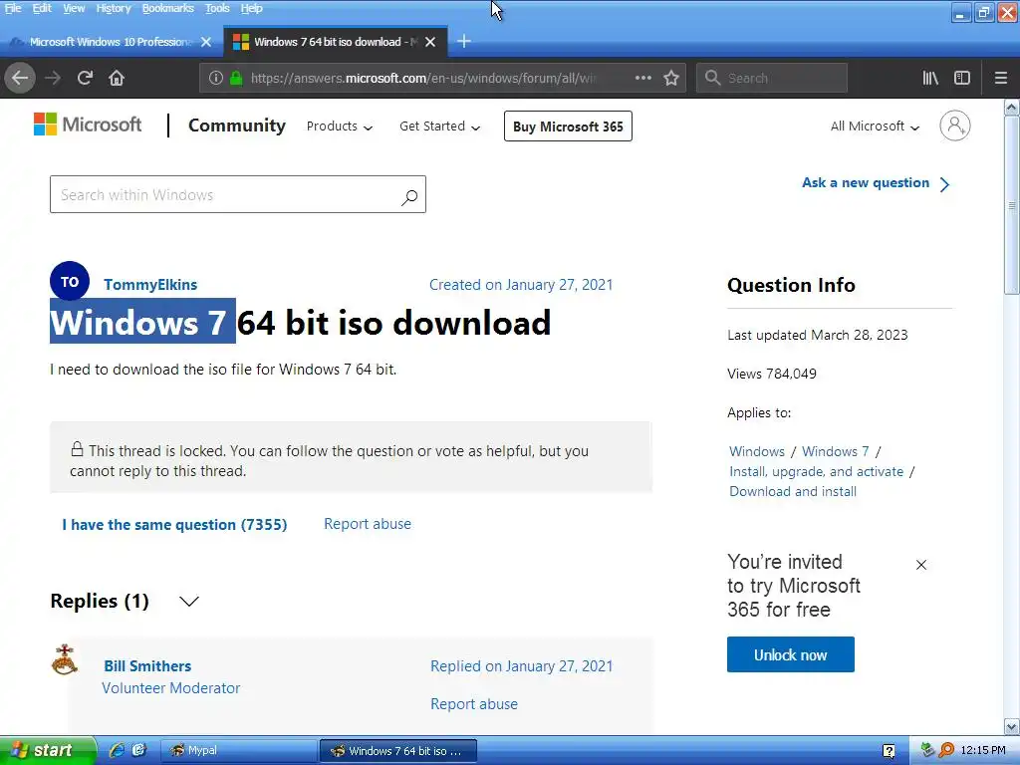
Task: Dismiss the Microsoft 365 invitation with X
Action: (x=921, y=565)
